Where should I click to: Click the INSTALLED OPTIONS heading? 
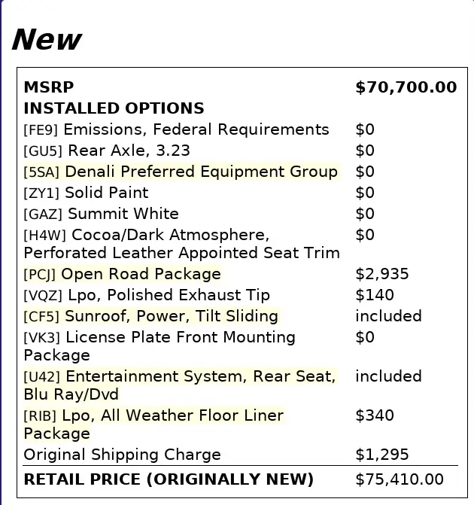click(114, 108)
